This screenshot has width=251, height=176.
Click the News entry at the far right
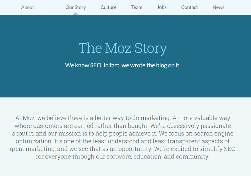tap(218, 7)
